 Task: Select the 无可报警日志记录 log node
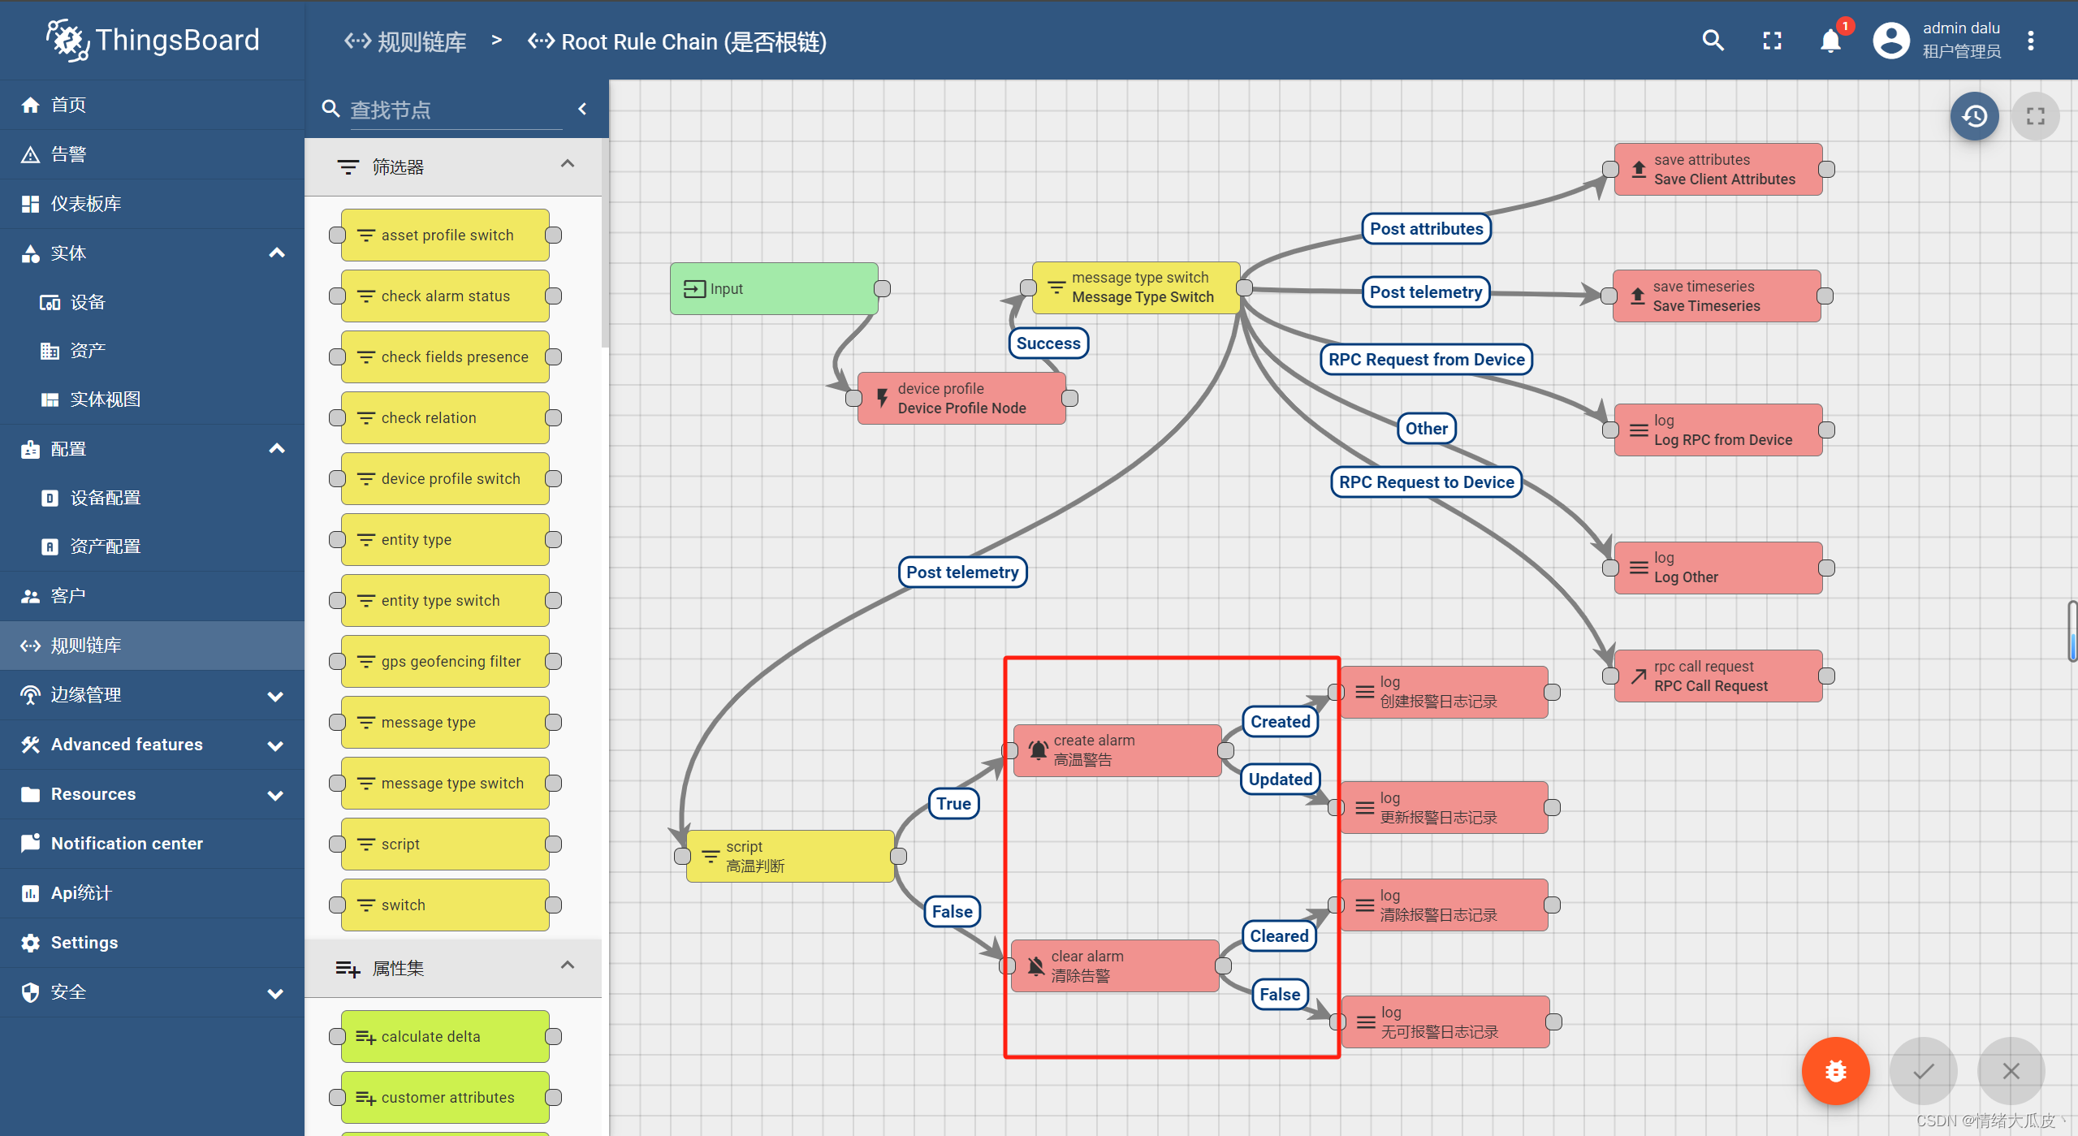(x=1445, y=1022)
